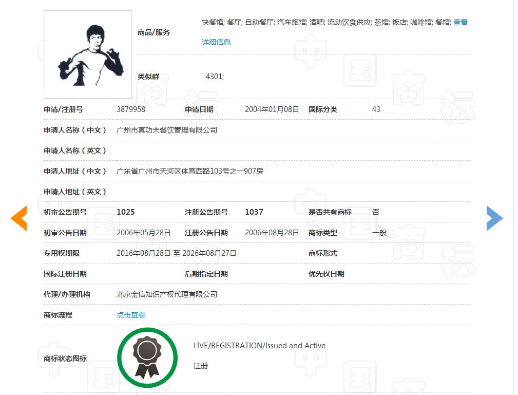518x395 pixels.
Task: Click the 专用权期限 label
Action: 62,253
